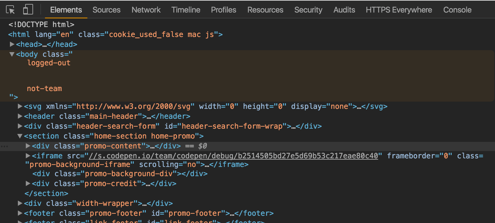Switch to the Security tab
495x223 pixels.
[x=308, y=10]
